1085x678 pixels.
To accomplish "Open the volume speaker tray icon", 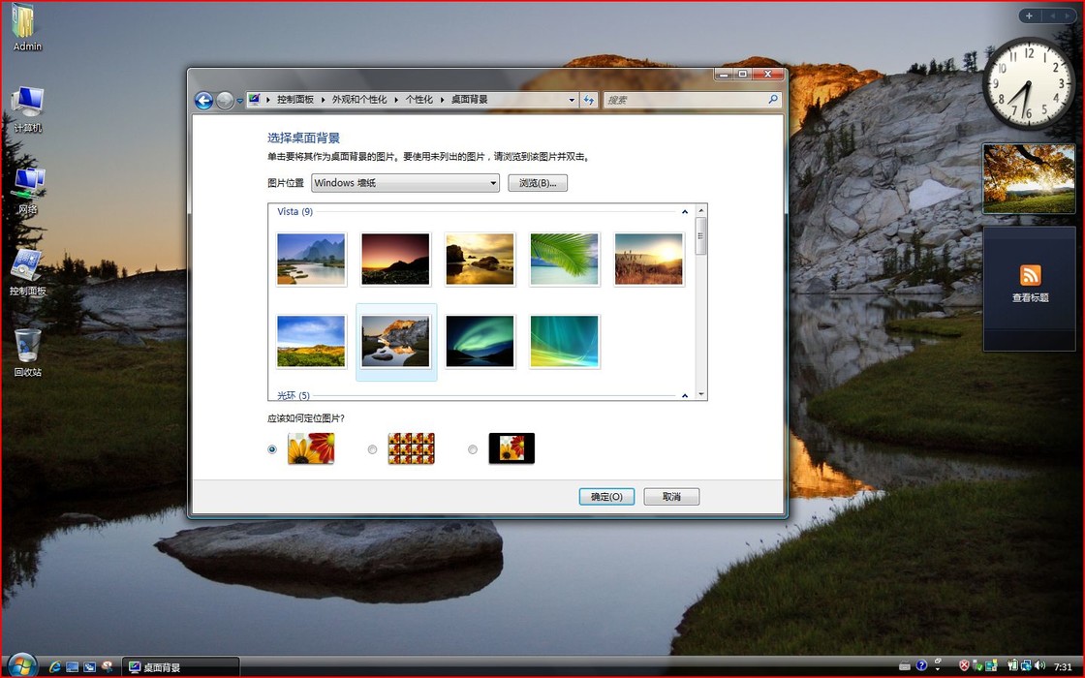I will (x=1039, y=665).
